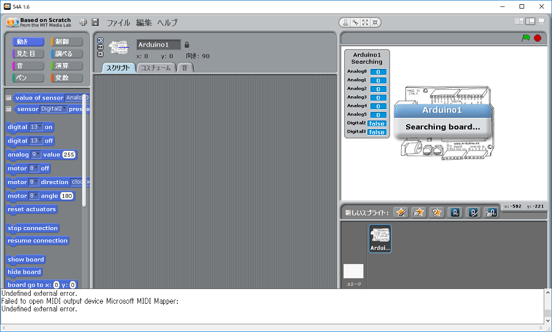Select the Arduino1 sprite thumbnail
The image size is (552, 332).
pos(380,239)
